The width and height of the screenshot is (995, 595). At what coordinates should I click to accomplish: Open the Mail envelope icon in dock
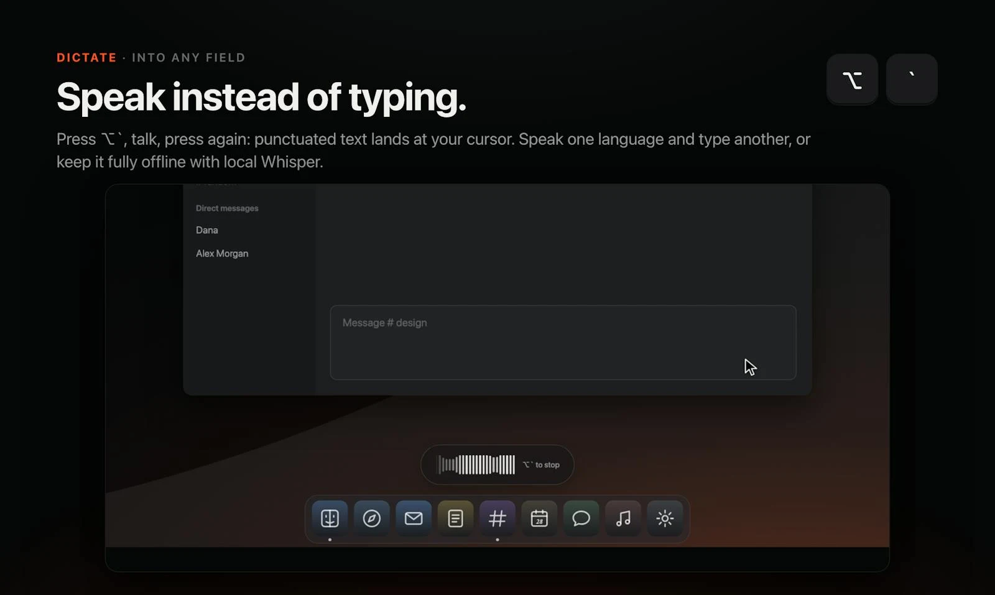[414, 518]
